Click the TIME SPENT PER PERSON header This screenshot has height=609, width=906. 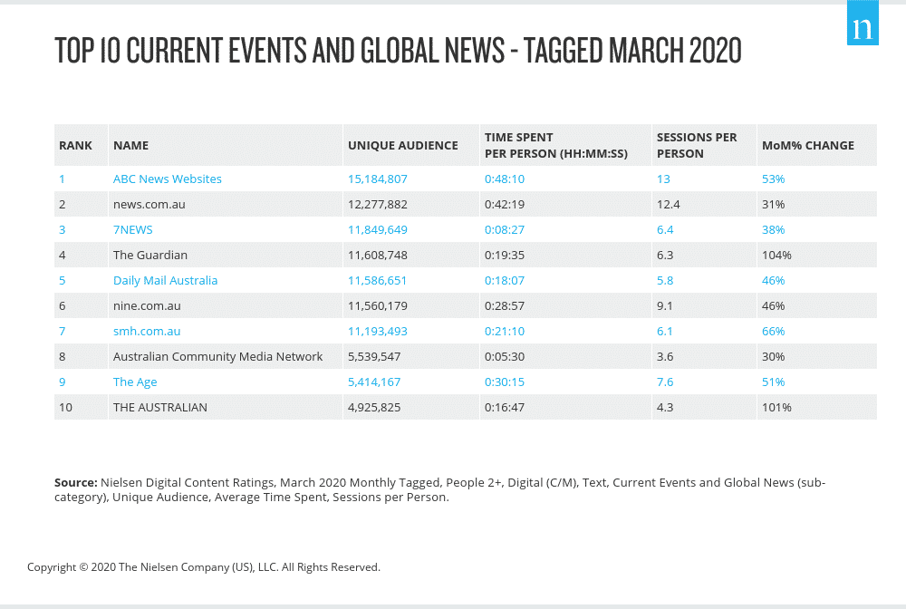(x=556, y=145)
